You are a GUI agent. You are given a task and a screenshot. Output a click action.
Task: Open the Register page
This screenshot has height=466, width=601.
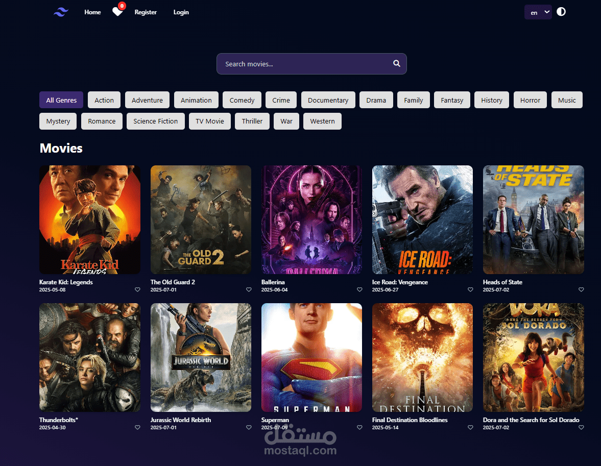point(146,12)
